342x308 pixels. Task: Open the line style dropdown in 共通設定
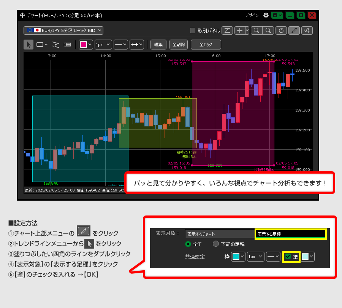[x=273, y=257]
